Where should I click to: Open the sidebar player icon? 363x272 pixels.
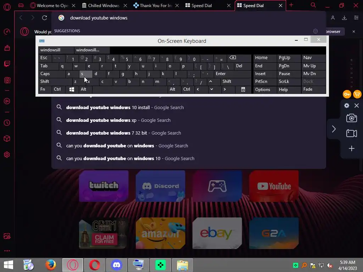[x=7, y=101]
